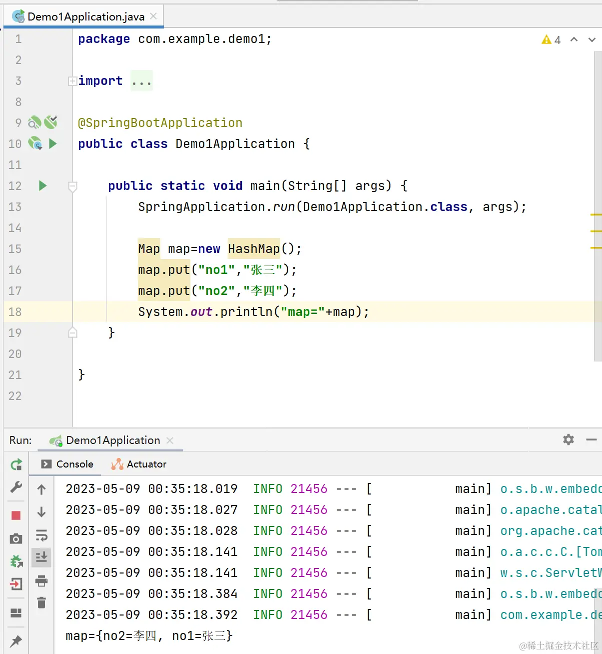Click the first yellow warning stripe marker
The width and height of the screenshot is (602, 654).
596,214
